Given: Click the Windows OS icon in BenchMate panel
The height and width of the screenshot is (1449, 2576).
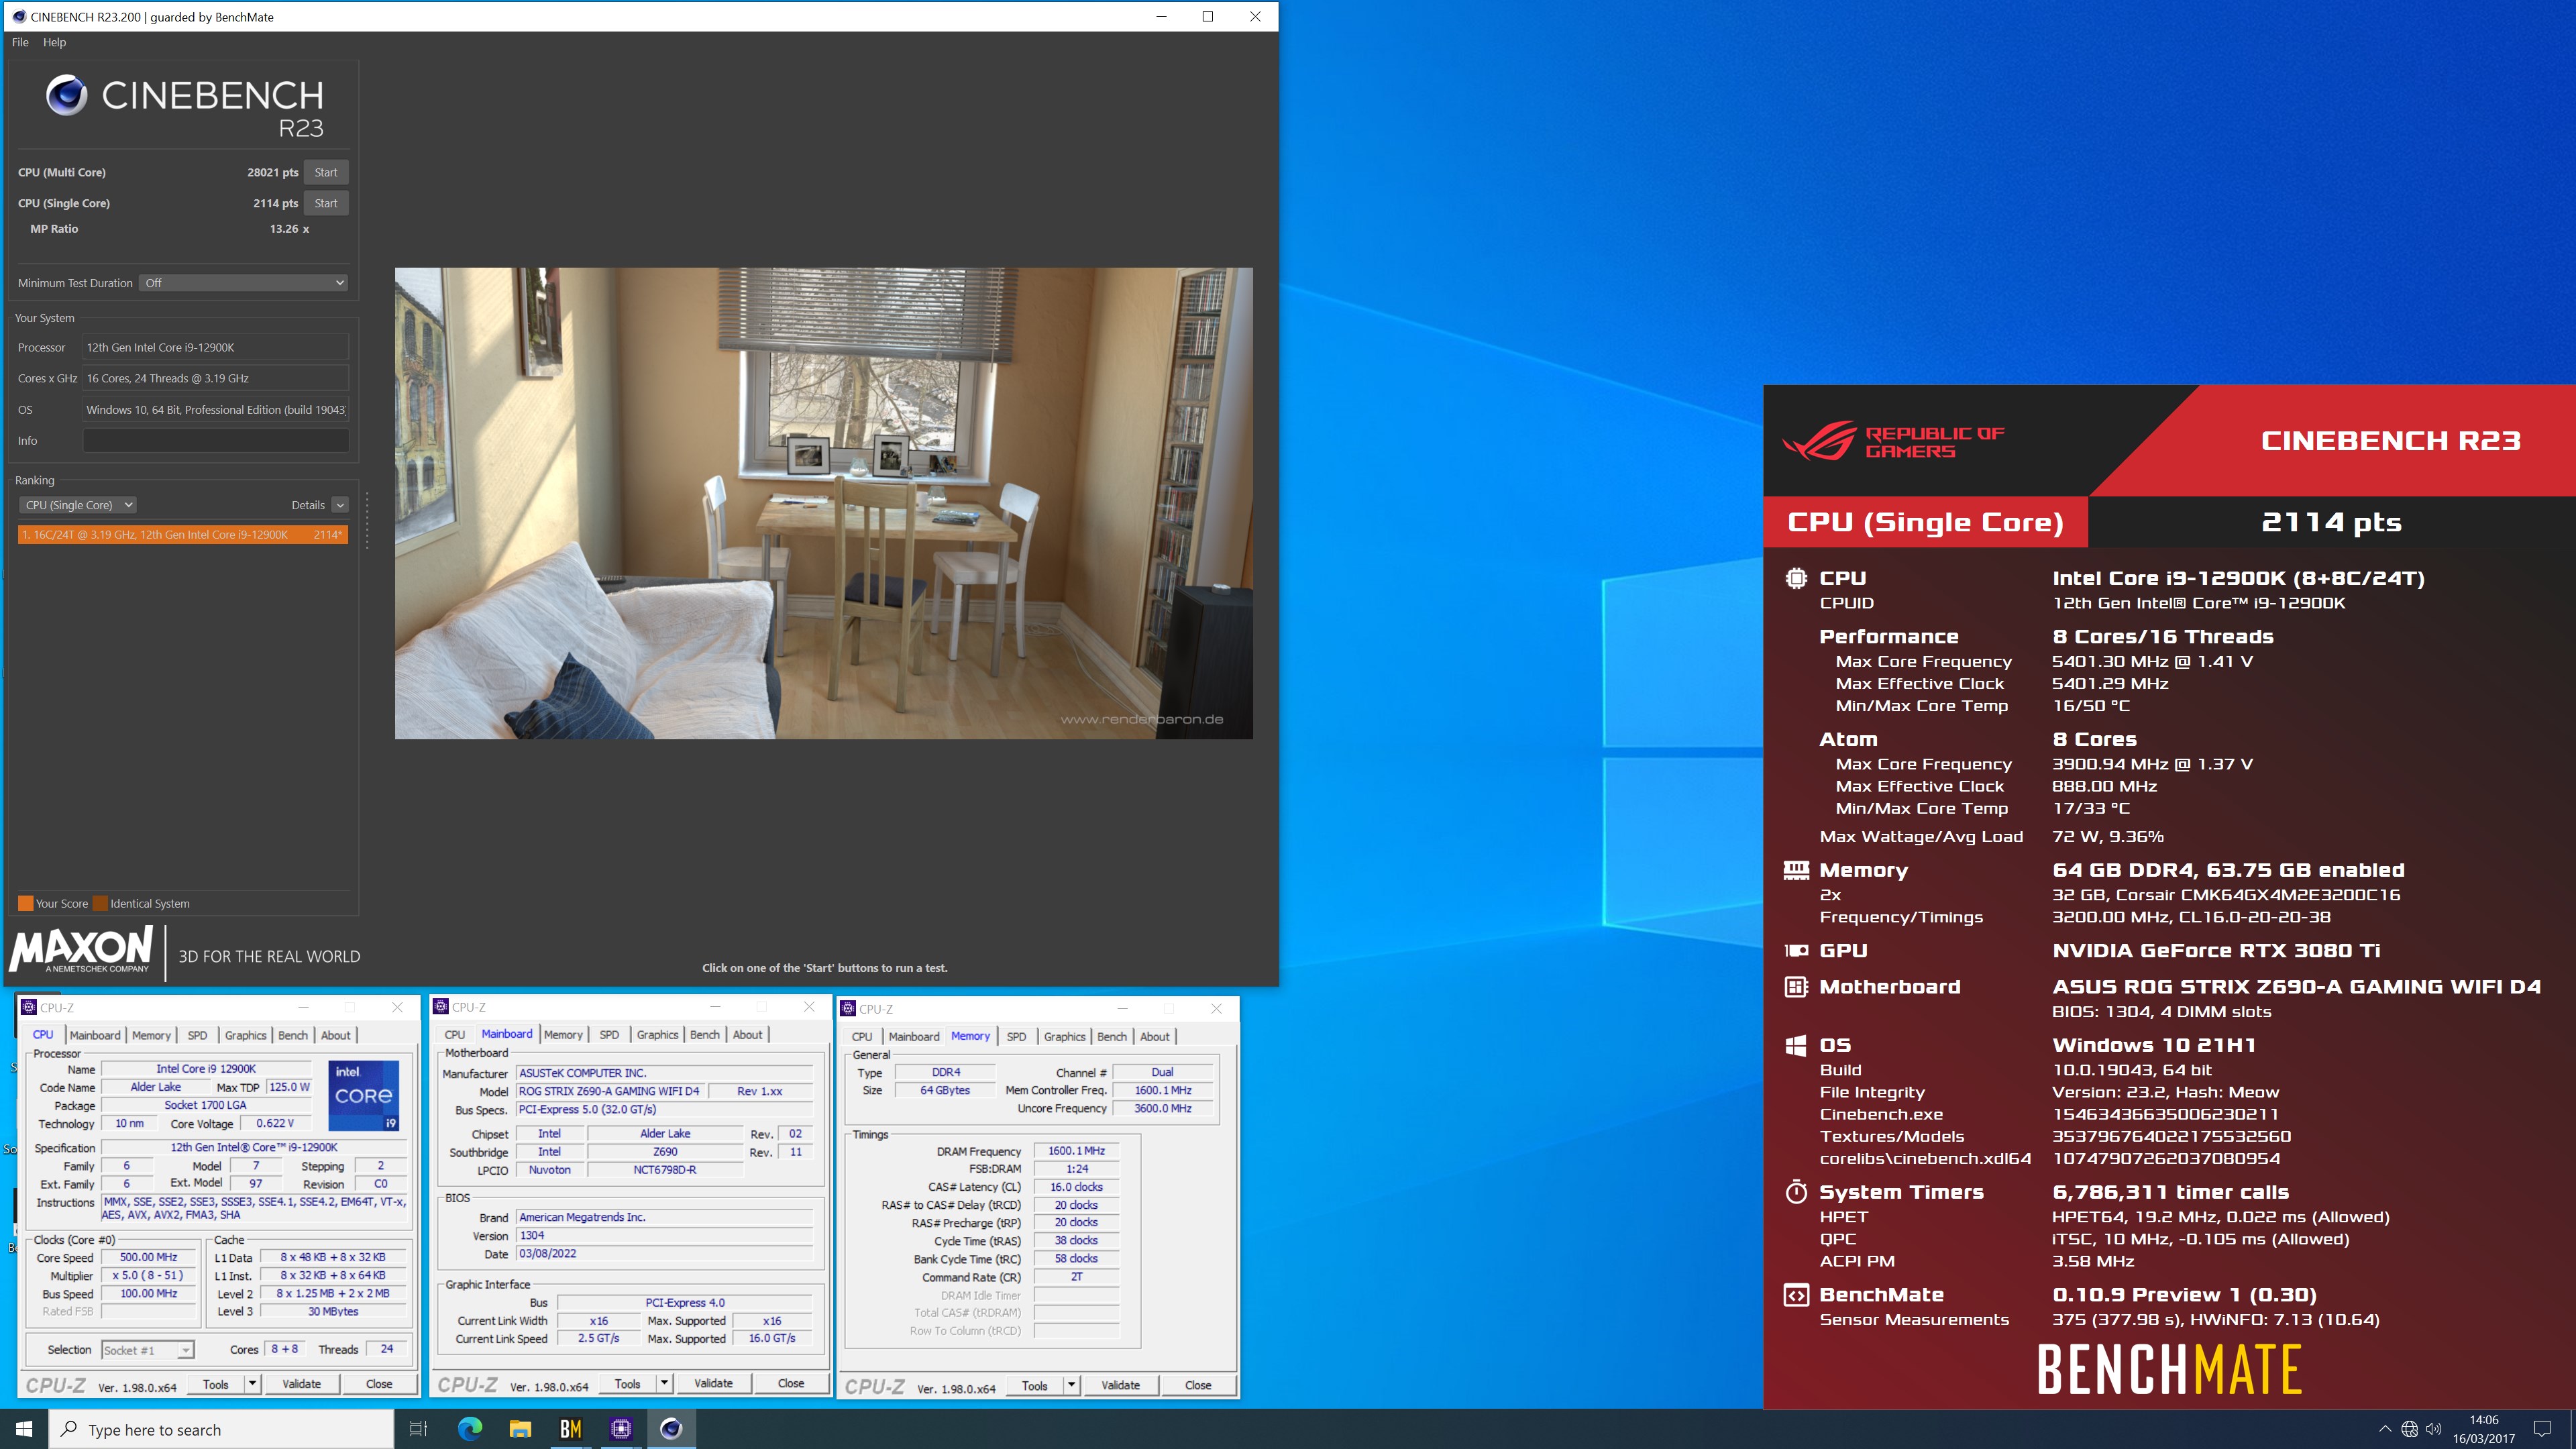Looking at the screenshot, I should tap(1796, 1045).
